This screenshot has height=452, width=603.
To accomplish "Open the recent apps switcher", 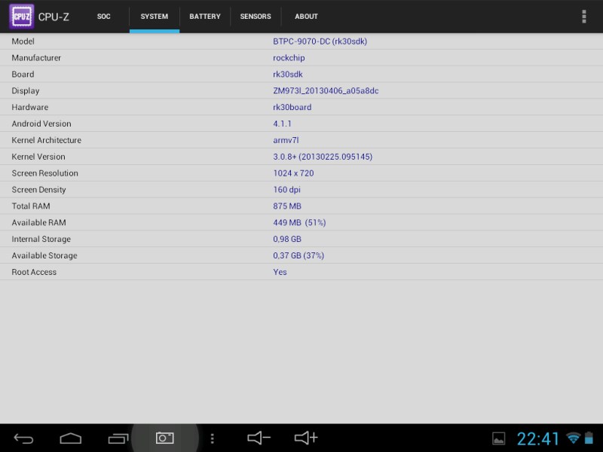I will tap(118, 438).
